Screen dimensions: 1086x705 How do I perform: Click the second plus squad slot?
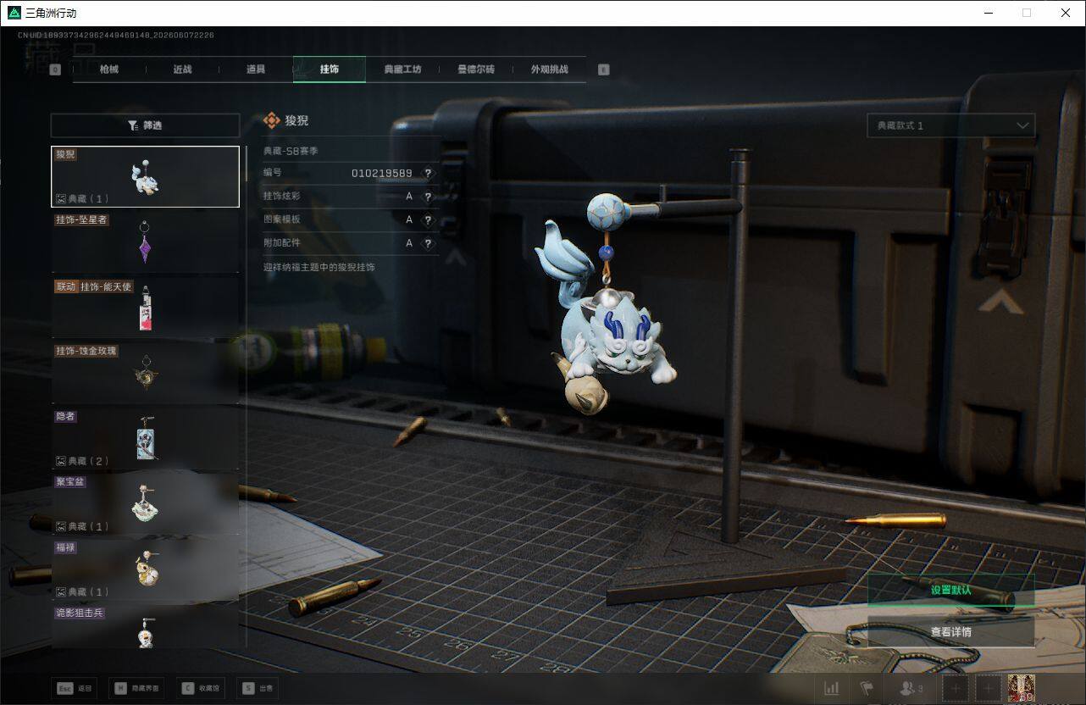point(988,689)
